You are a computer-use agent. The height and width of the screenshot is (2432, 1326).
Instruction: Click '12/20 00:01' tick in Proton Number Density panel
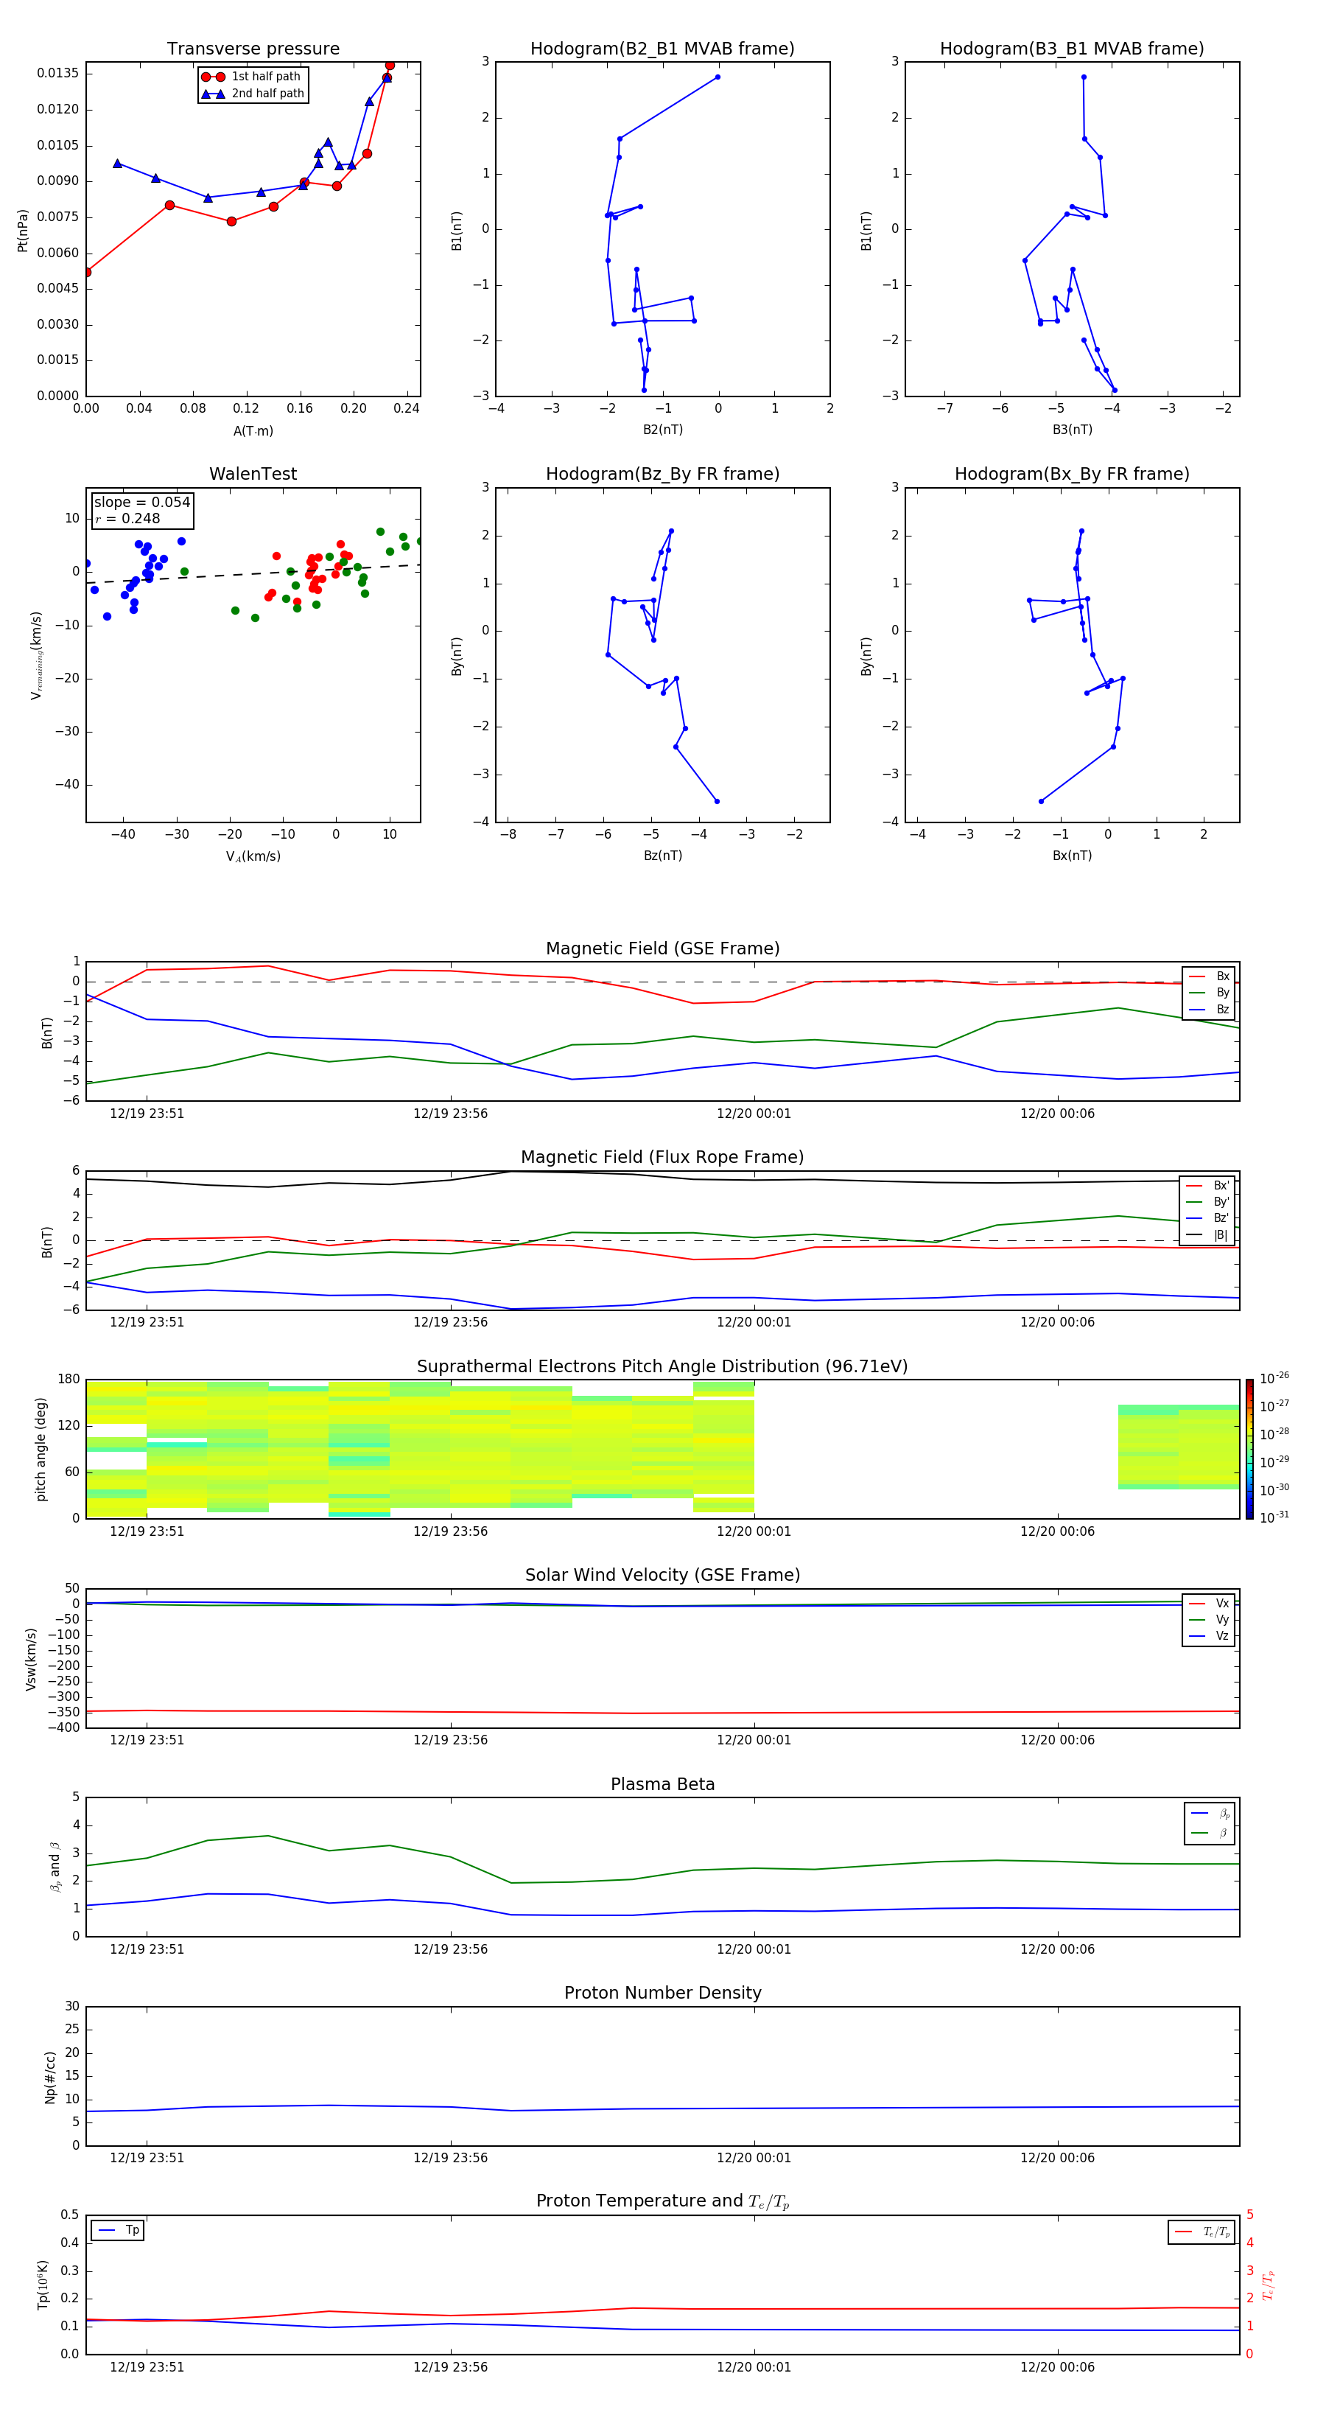click(754, 2158)
